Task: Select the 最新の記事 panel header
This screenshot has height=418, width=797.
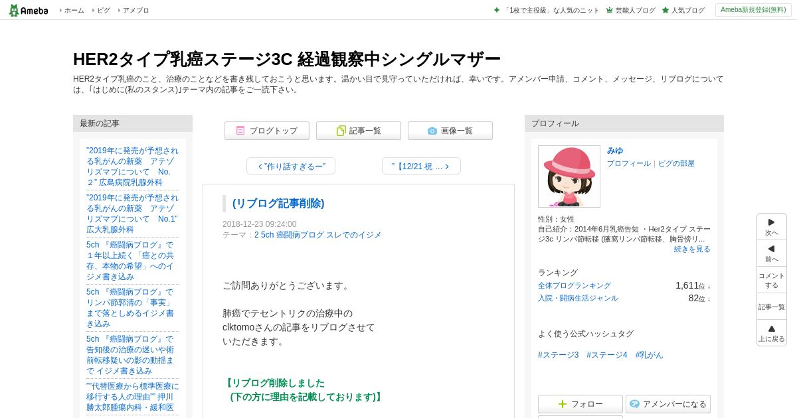Action: click(133, 123)
